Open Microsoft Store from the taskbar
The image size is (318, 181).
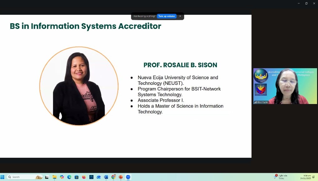point(77,177)
